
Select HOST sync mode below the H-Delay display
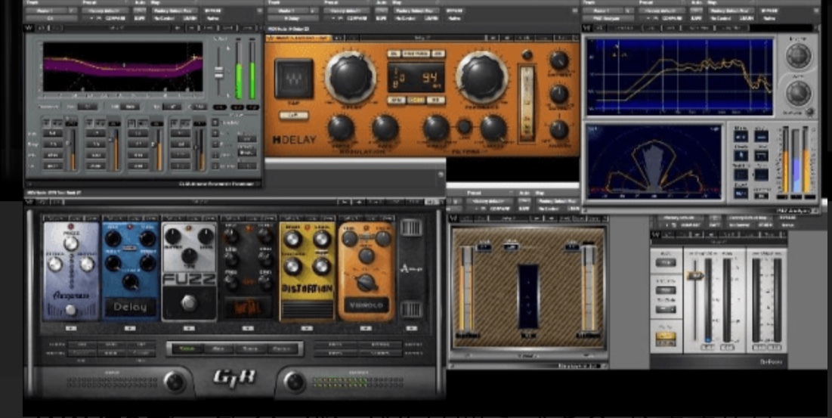pos(416,101)
